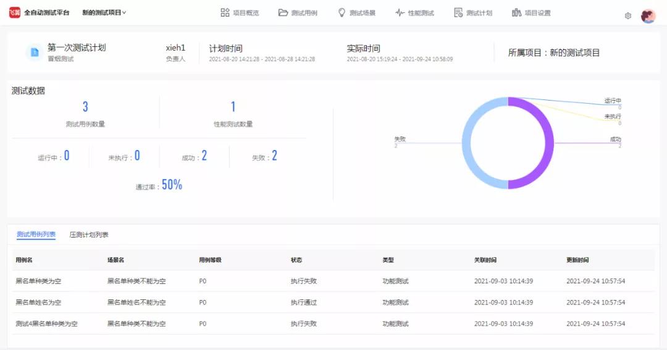Image resolution: width=667 pixels, height=350 pixels.
Task: Click scenario 黑名单姓名不能为空
Action: pos(136,302)
